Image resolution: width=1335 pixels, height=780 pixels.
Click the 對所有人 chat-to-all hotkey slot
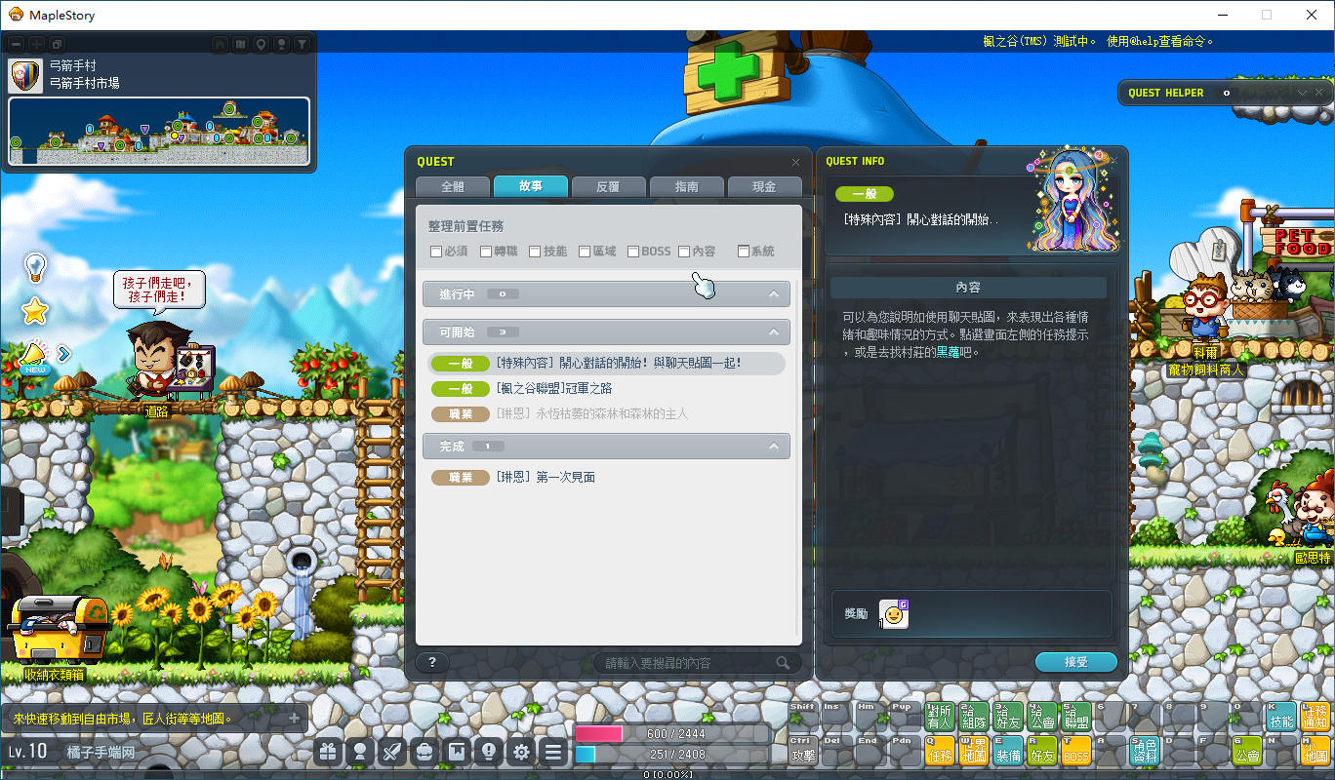coord(940,717)
